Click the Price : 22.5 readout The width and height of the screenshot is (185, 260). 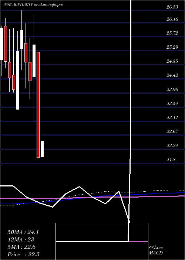(x=23, y=254)
